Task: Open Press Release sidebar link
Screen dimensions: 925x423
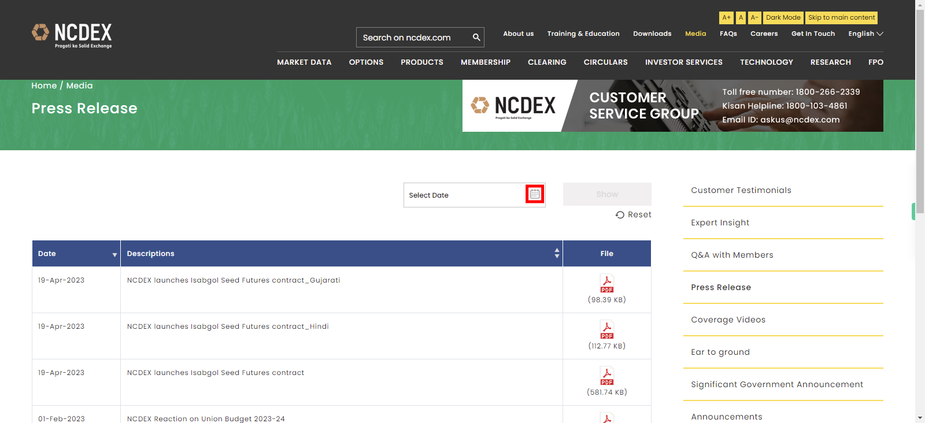Action: click(x=721, y=287)
